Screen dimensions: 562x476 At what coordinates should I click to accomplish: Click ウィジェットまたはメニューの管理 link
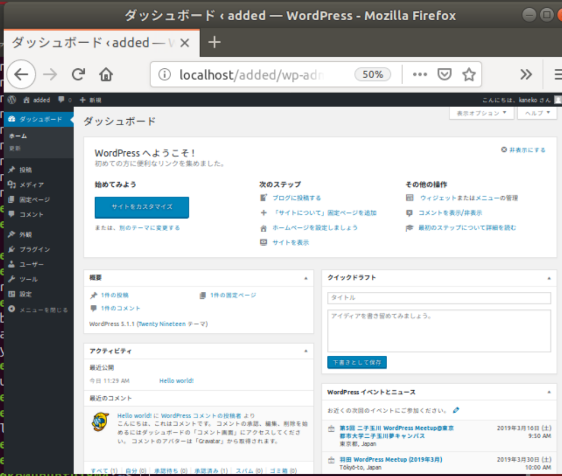click(469, 198)
